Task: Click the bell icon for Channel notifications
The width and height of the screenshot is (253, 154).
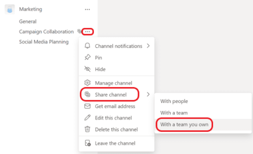Action: pyautogui.click(x=87, y=46)
